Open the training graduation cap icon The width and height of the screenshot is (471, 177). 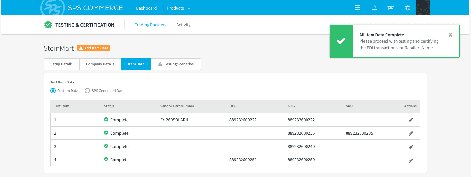point(391,8)
